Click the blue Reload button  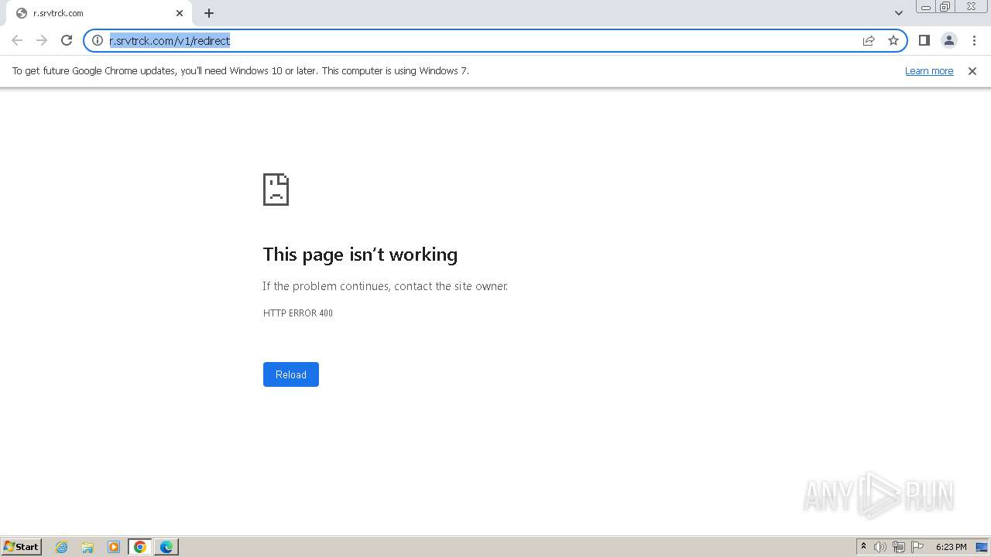(291, 374)
